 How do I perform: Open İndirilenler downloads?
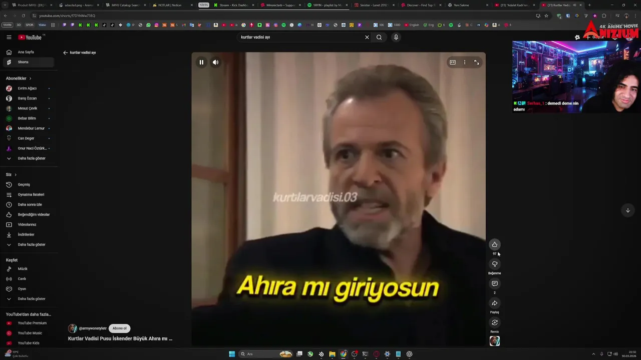(x=29, y=234)
